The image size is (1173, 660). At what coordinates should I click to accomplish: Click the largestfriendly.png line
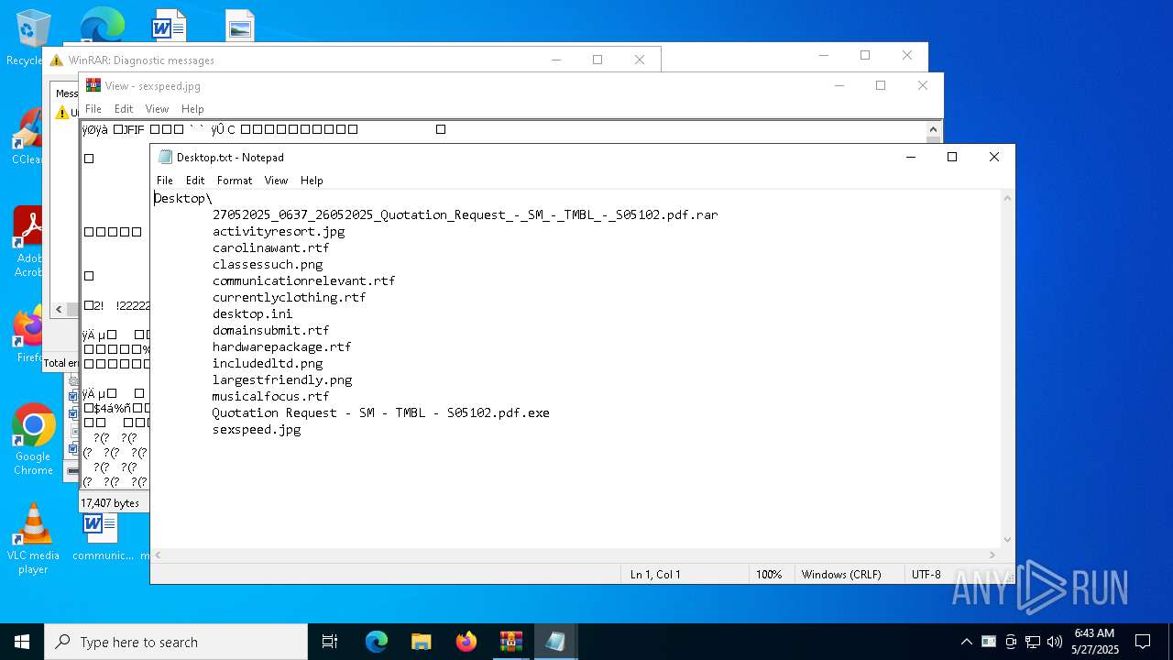click(282, 379)
